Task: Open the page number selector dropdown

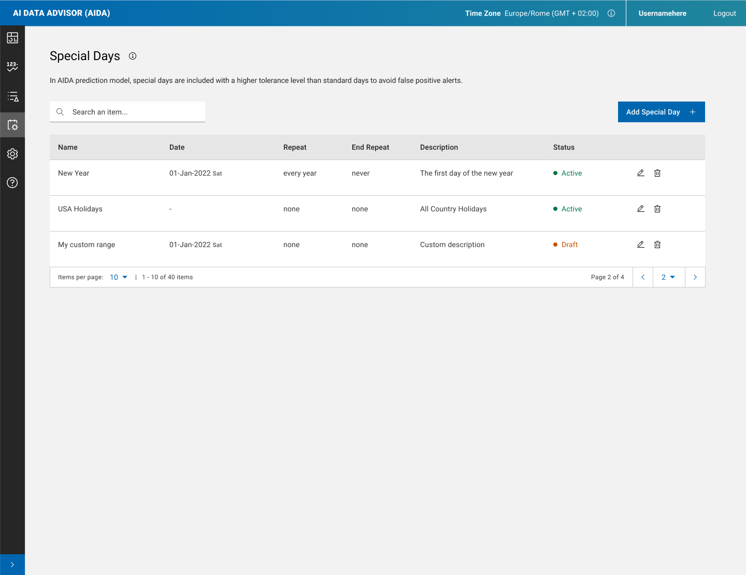Action: tap(668, 277)
